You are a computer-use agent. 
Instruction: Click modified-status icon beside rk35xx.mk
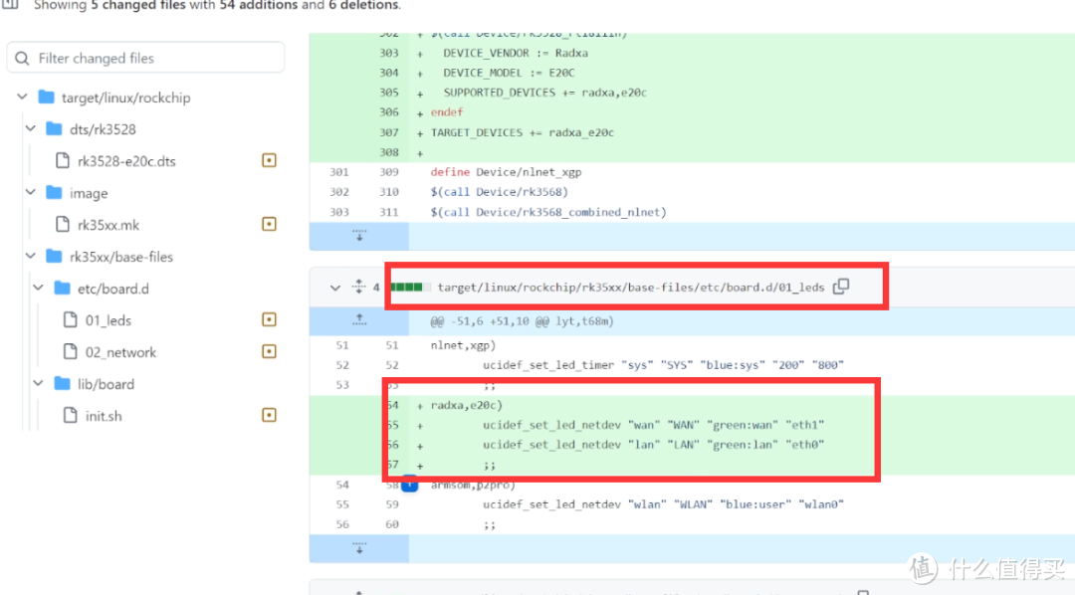(x=269, y=224)
